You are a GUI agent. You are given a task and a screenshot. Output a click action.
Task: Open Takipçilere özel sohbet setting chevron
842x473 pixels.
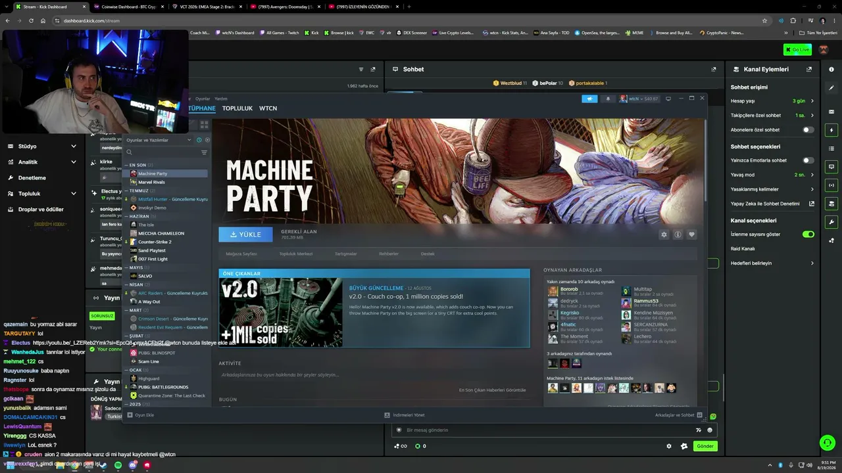[x=812, y=116]
